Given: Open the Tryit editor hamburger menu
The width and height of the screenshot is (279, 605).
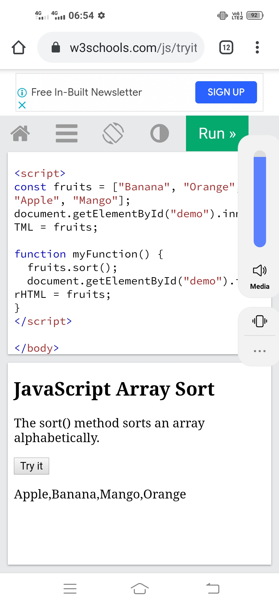Looking at the screenshot, I should coord(67,133).
